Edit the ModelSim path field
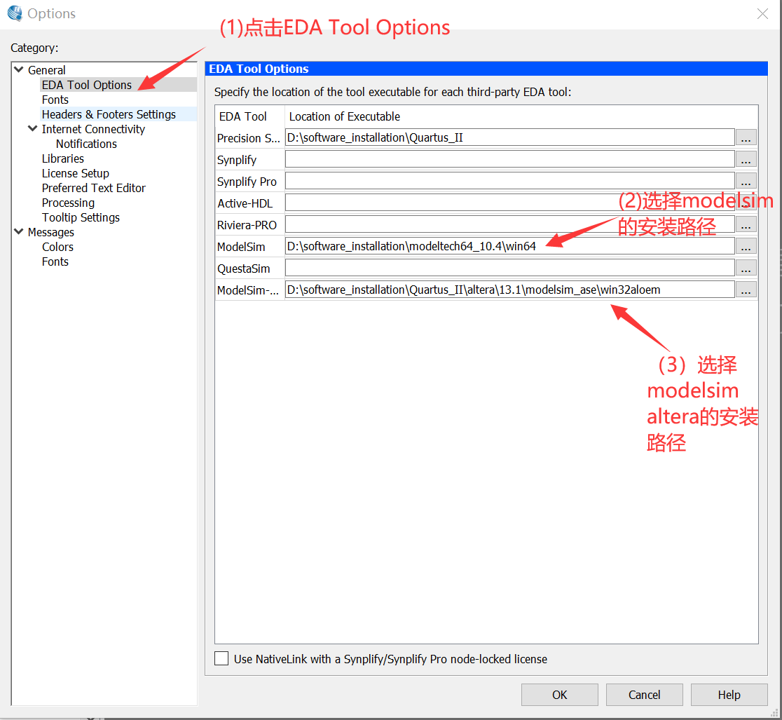This screenshot has width=782, height=720. [x=509, y=246]
